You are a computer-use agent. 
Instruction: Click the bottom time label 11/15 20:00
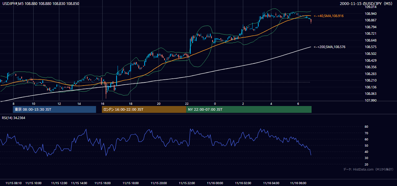159,183
